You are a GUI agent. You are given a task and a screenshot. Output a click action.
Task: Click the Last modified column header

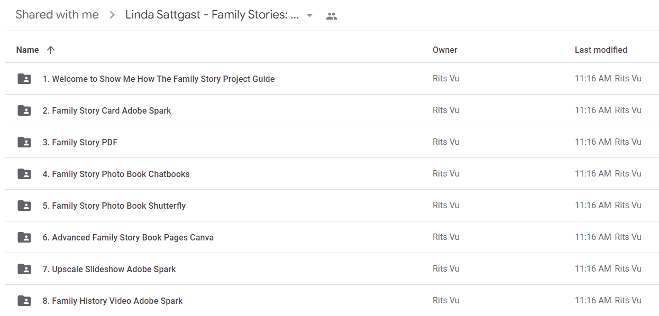[x=601, y=50]
